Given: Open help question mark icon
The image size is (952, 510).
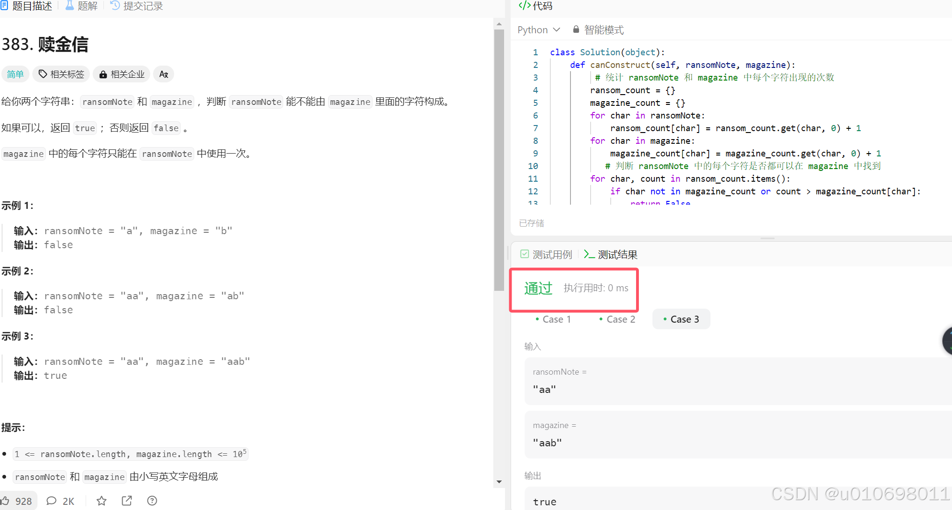Looking at the screenshot, I should click(152, 501).
